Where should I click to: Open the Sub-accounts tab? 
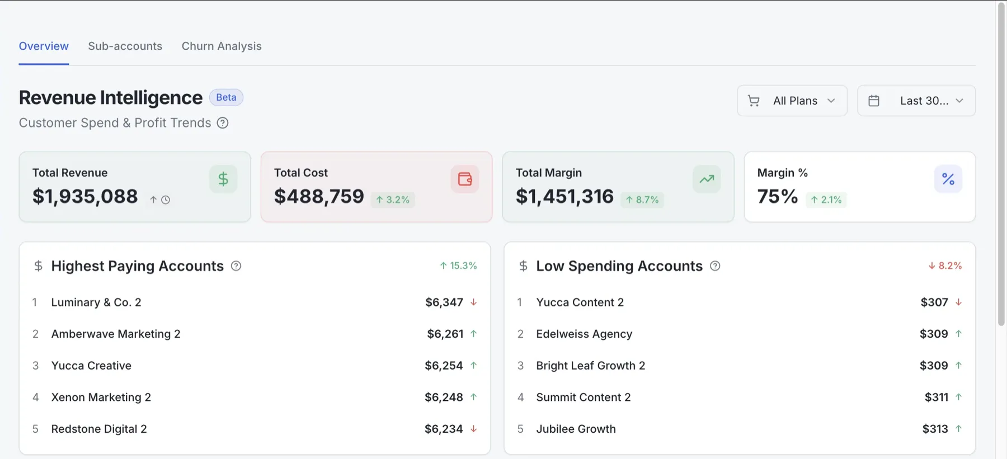coord(125,46)
